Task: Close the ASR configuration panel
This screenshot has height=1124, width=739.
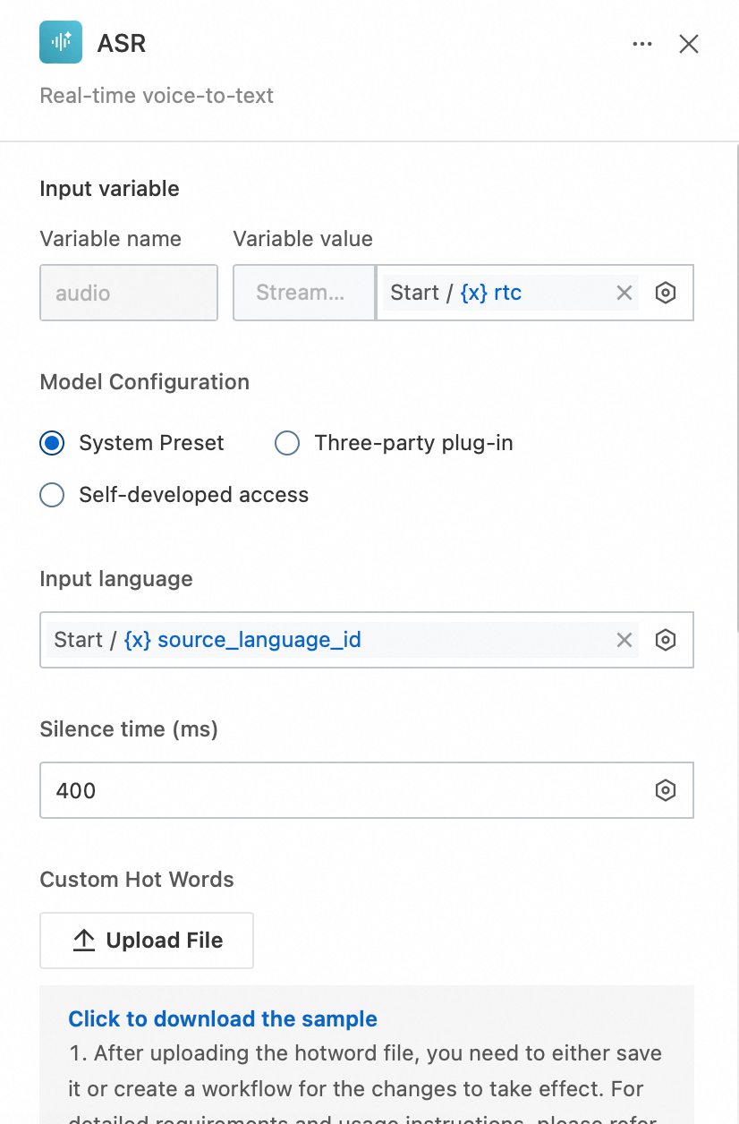Action: click(688, 44)
